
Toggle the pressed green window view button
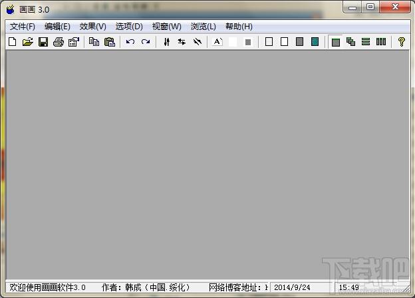pos(336,42)
